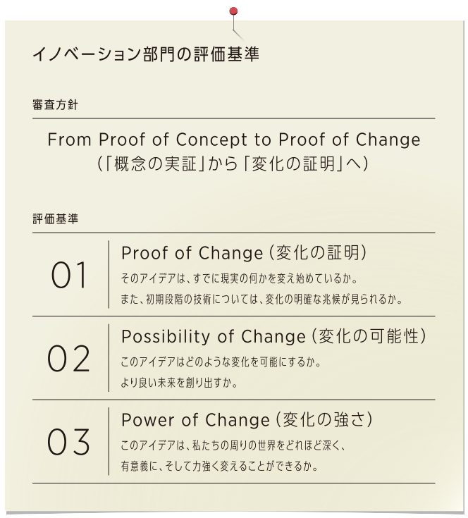Click the divider line under 審査方針
Image resolution: width=468 pixels, height=518 pixels.
click(234, 118)
